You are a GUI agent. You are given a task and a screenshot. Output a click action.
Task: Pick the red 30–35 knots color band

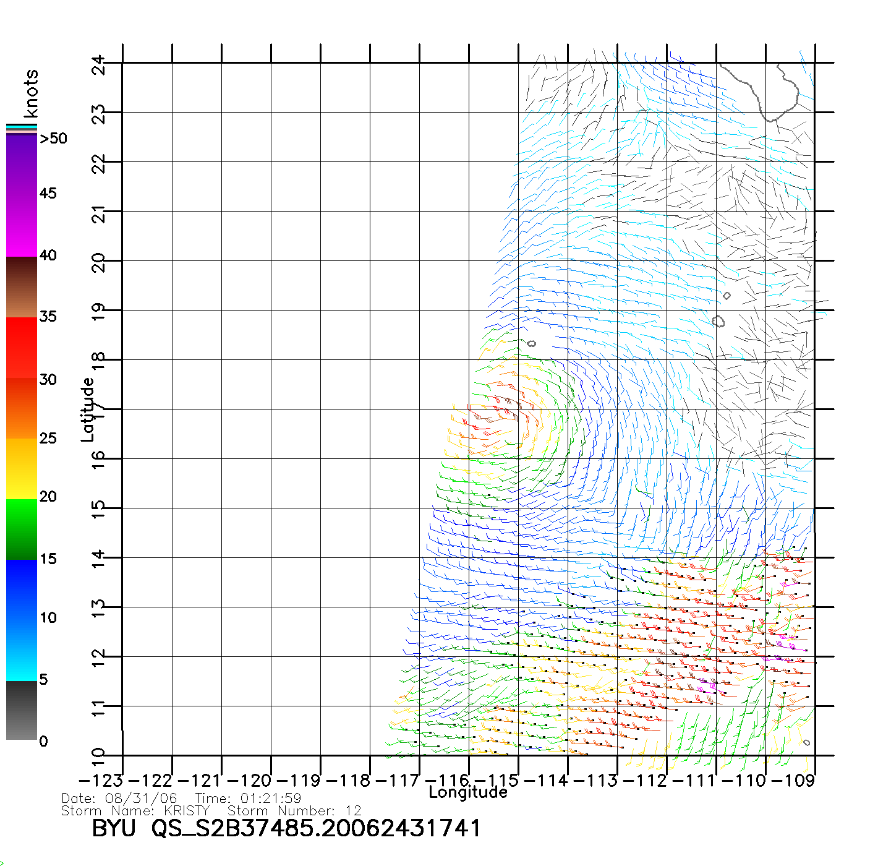click(22, 348)
